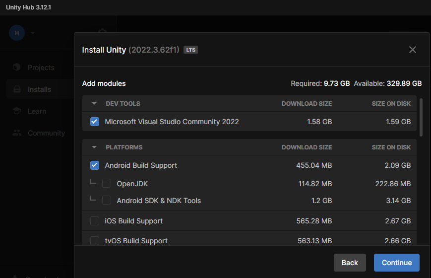Click the Unity Hub 3.12.1 title text

(28, 7)
